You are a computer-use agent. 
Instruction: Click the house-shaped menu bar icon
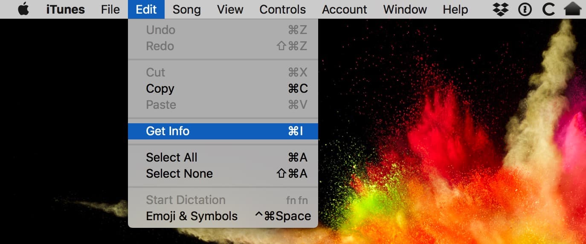pos(573,9)
